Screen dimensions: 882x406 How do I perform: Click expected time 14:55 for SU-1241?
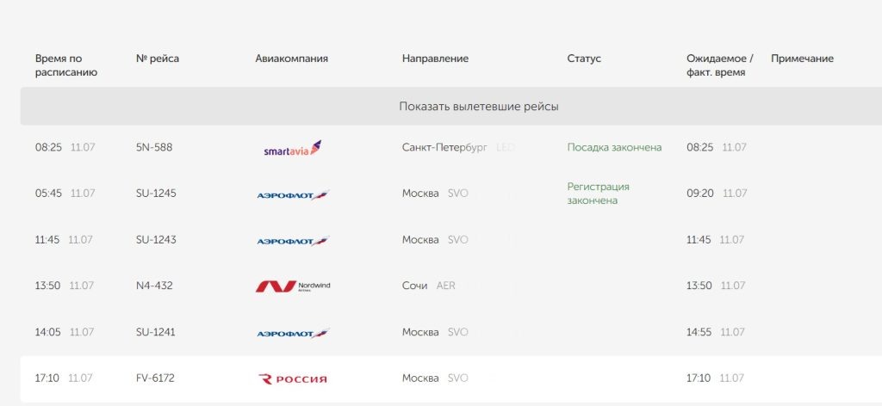(x=699, y=332)
